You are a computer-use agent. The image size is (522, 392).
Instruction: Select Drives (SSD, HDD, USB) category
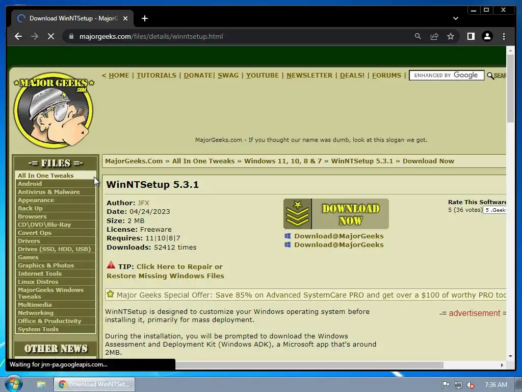tap(56, 249)
